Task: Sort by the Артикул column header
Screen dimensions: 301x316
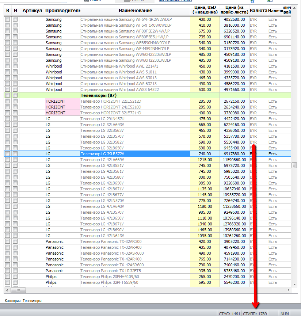Action: pos(32,11)
